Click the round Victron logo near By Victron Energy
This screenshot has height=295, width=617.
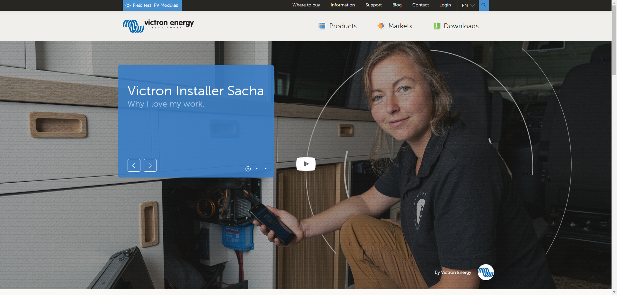[x=486, y=272]
